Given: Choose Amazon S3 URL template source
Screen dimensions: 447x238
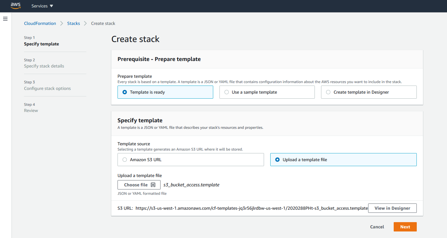Looking at the screenshot, I should 191,160.
